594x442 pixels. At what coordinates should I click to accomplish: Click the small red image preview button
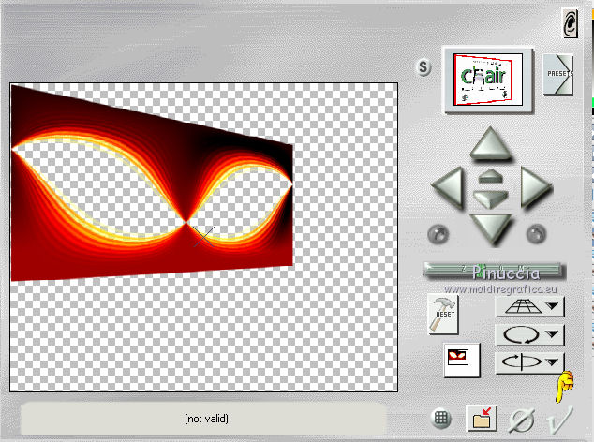(461, 360)
